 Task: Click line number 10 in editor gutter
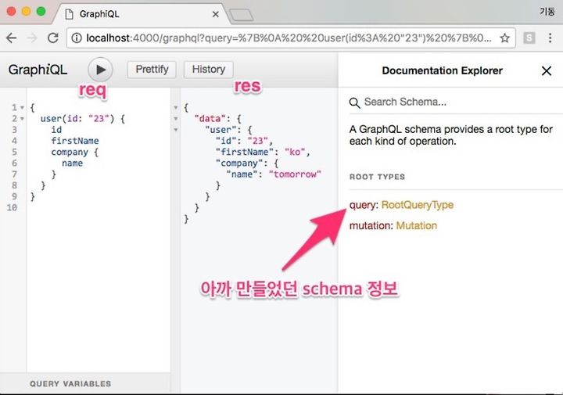(12, 207)
